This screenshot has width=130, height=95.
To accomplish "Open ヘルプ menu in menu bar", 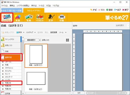I will (56, 6).
